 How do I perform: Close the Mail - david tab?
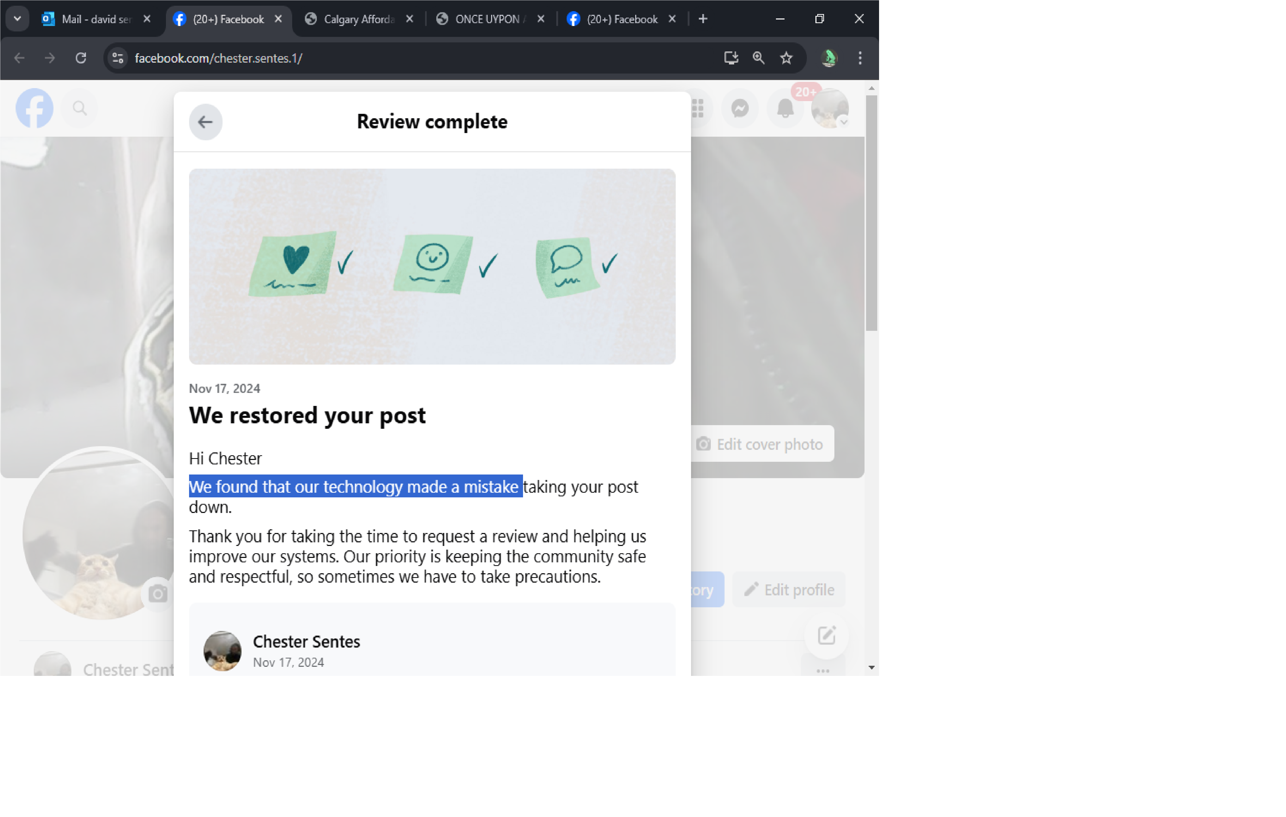(147, 19)
